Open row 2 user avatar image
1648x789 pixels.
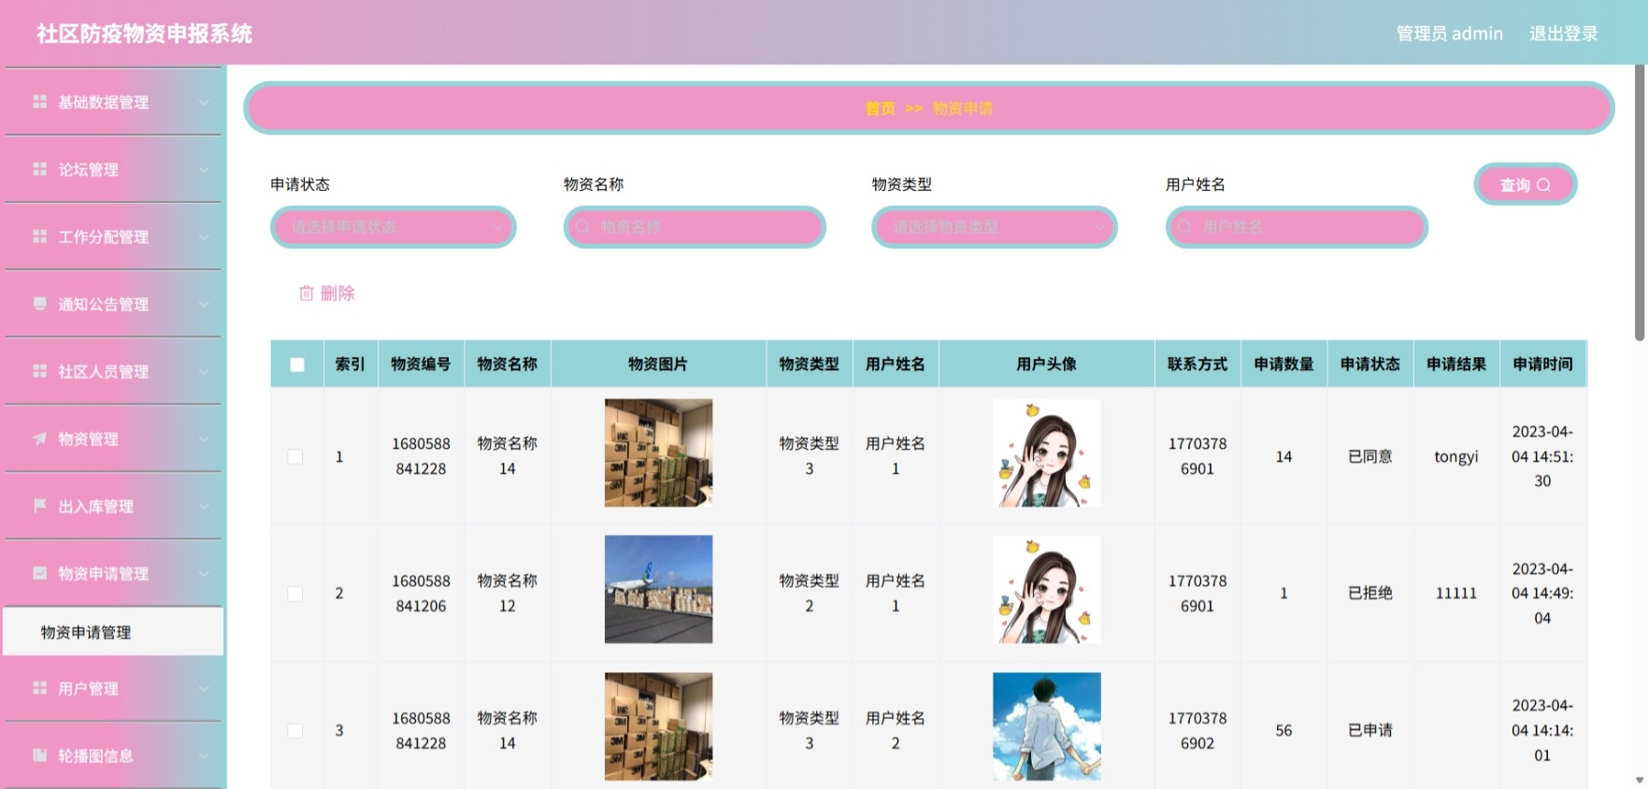pos(1046,590)
